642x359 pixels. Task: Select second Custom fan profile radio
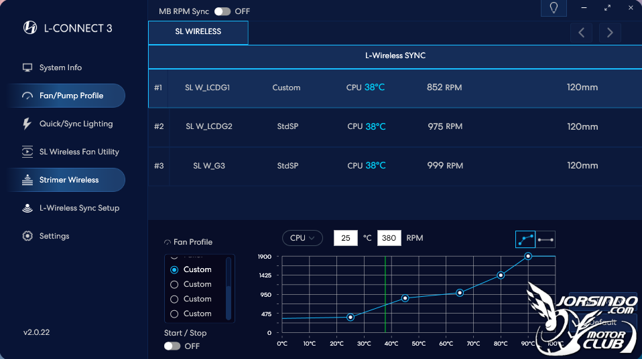(x=174, y=284)
